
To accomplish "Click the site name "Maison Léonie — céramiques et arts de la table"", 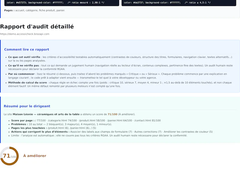I will coord(46,114).
